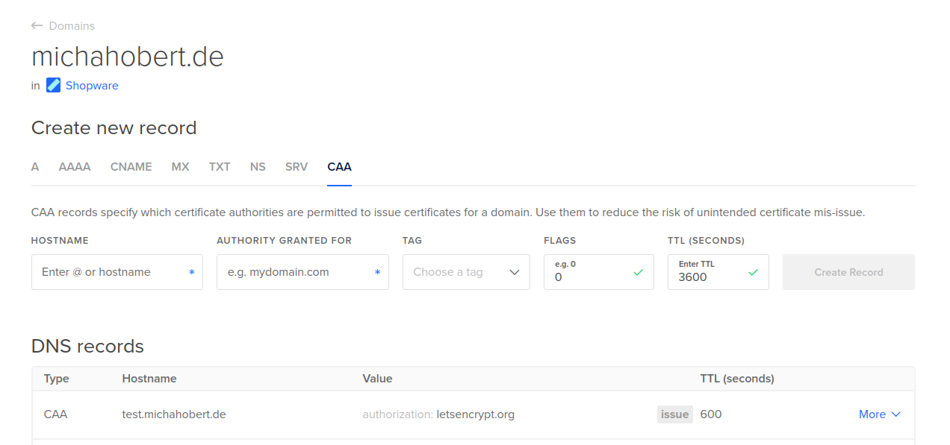This screenshot has width=950, height=445.
Task: Go back via the Domains link
Action: click(x=72, y=26)
